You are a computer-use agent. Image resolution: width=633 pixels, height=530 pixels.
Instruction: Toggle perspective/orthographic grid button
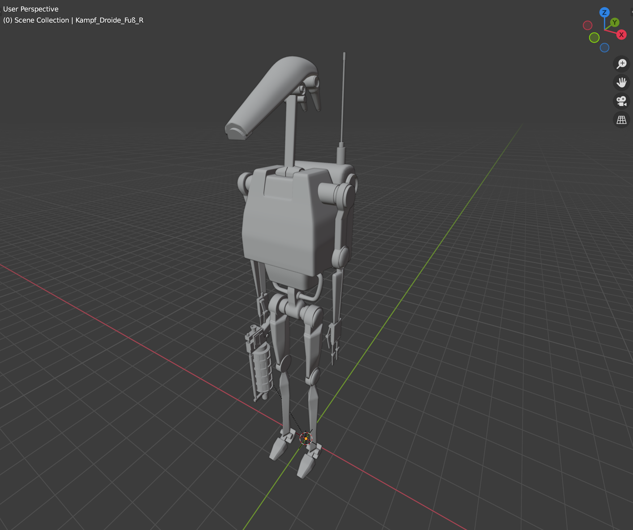621,120
